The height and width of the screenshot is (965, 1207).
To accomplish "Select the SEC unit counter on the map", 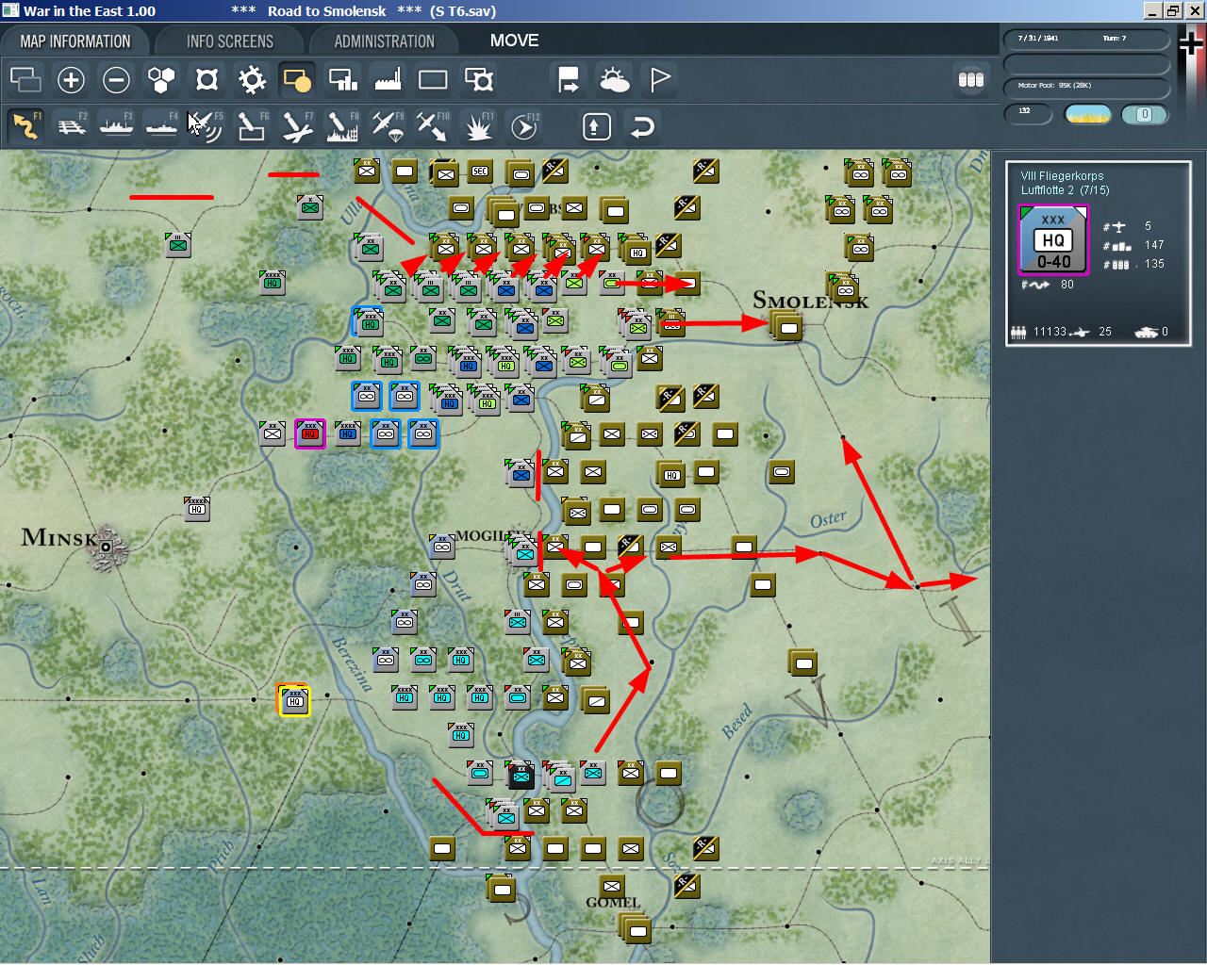I will click(480, 171).
